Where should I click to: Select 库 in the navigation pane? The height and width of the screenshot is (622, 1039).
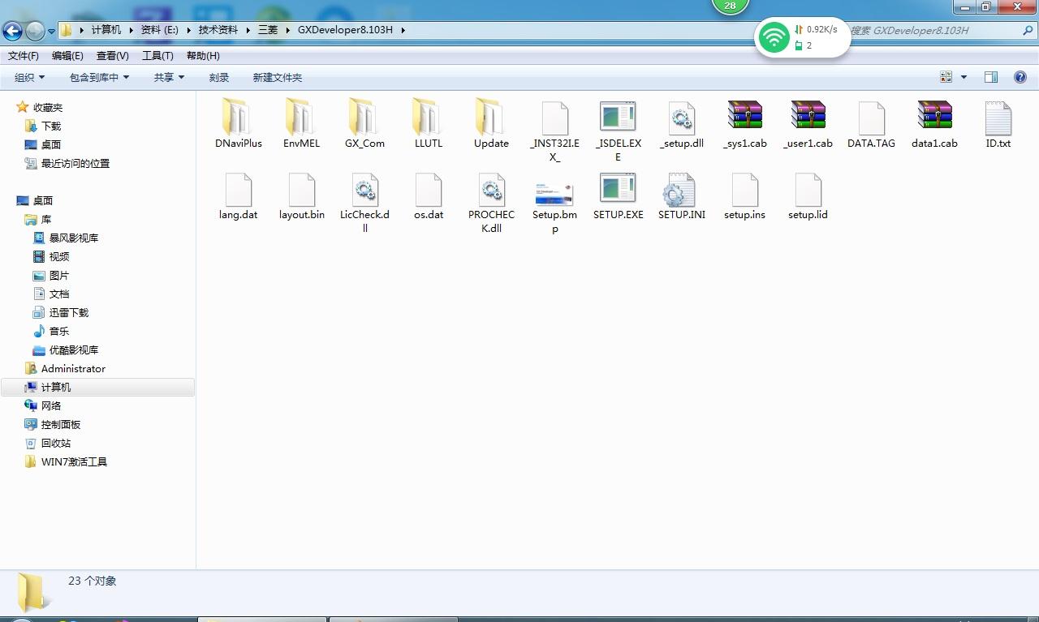[x=46, y=219]
